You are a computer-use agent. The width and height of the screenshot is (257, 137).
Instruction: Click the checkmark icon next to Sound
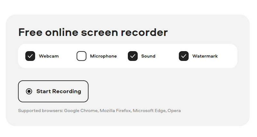coord(133,56)
